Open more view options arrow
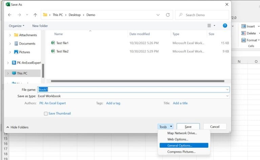The width and height of the screenshot is (260, 160). click(214, 25)
